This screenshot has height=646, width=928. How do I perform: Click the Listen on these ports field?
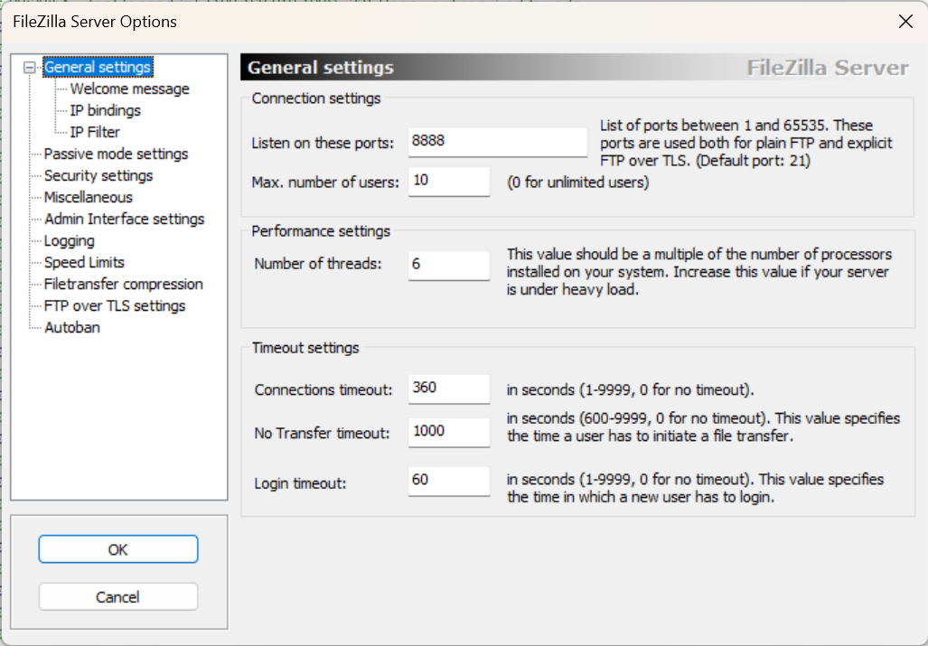tap(498, 142)
